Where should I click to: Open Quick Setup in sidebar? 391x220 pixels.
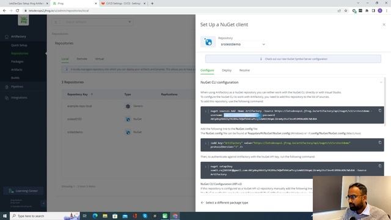point(19,45)
